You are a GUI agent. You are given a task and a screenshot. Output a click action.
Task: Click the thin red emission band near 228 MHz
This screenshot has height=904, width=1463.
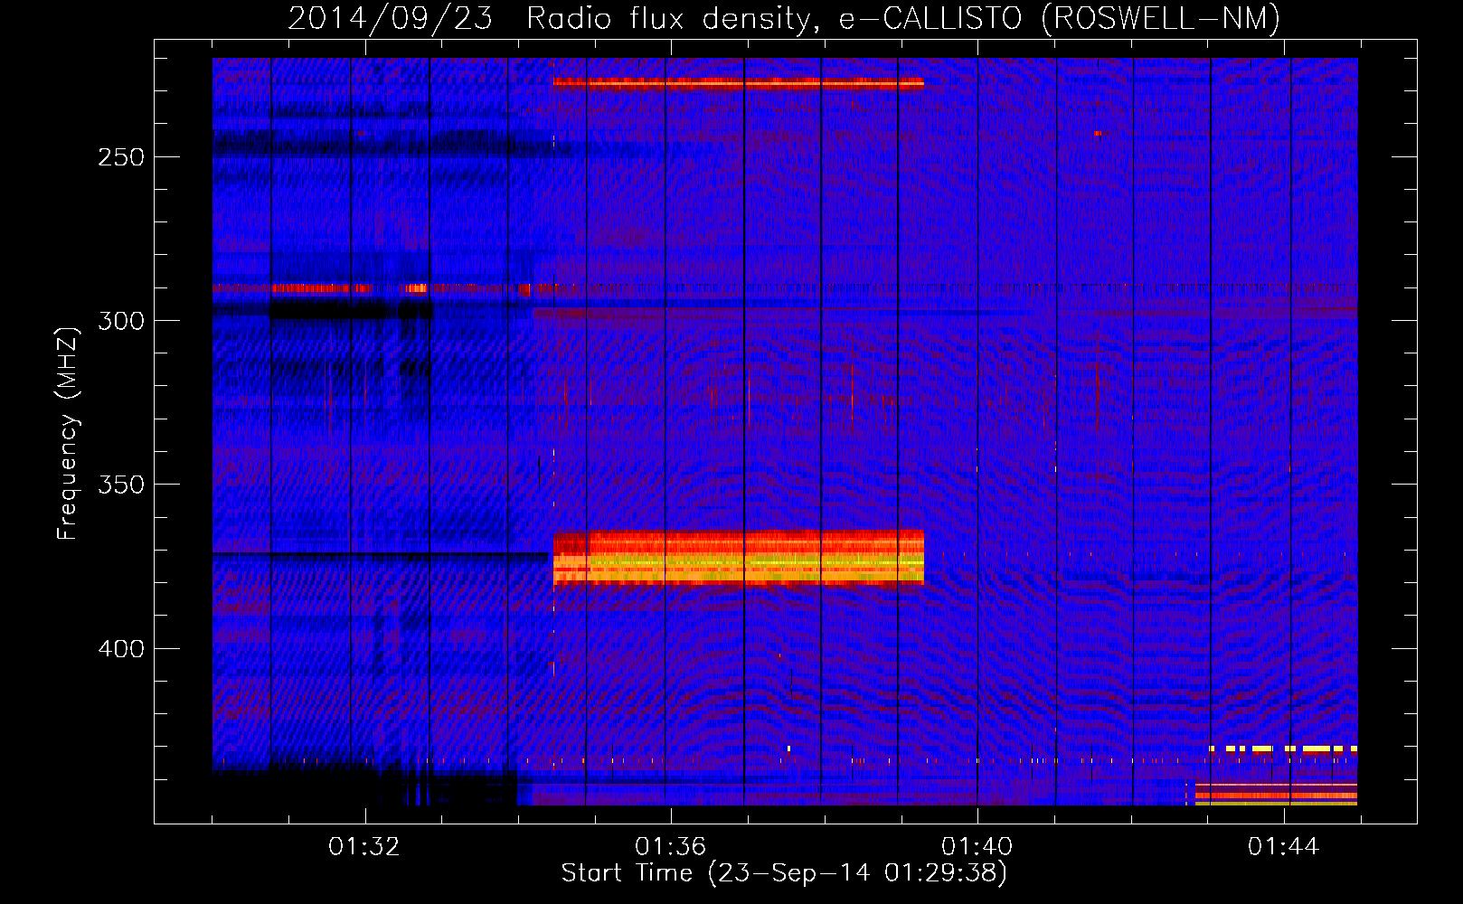738,83
